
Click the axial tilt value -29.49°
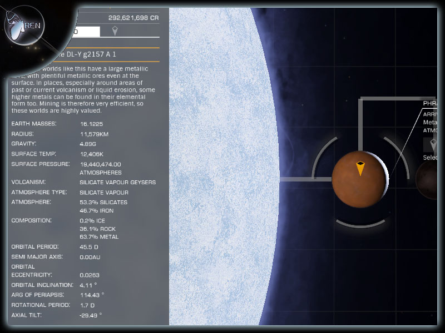[x=91, y=315]
